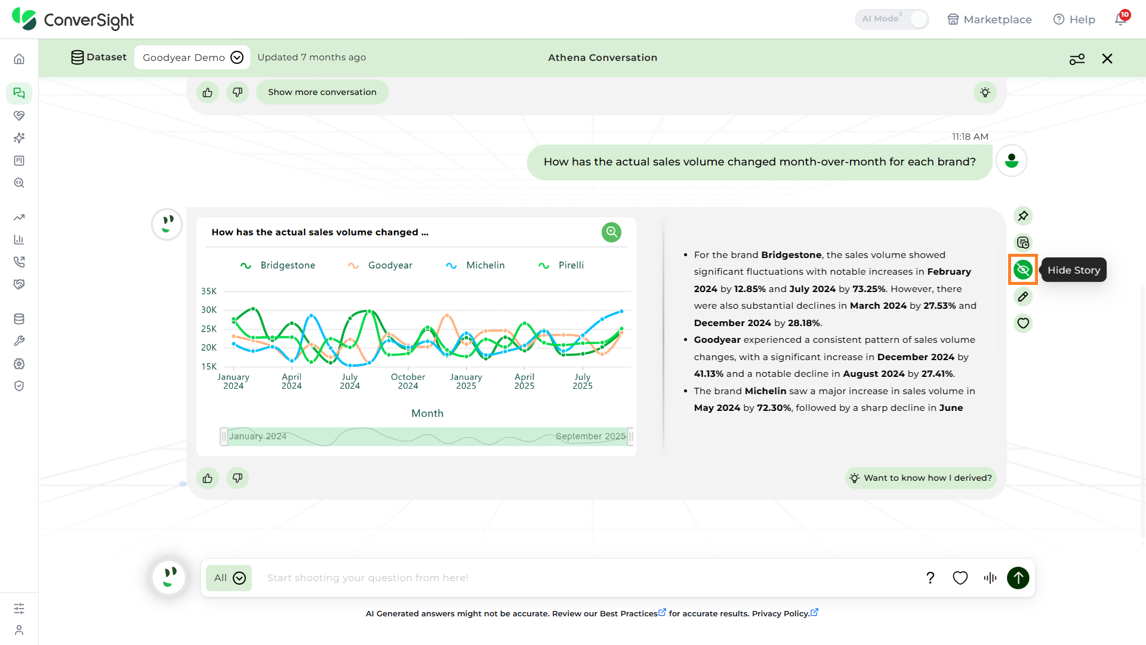Favorite the answer with the heart icon
Image resolution: width=1146 pixels, height=645 pixels.
pos(1023,323)
